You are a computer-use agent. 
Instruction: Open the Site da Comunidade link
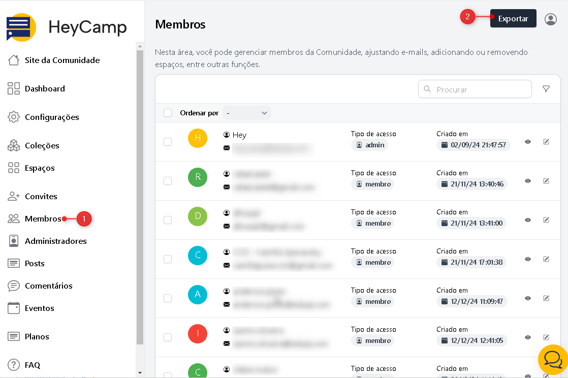62,60
